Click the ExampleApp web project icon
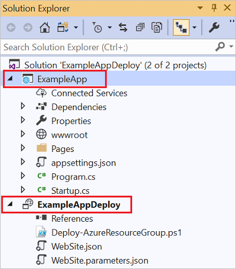Screen dimensions: 236x269 [28, 79]
